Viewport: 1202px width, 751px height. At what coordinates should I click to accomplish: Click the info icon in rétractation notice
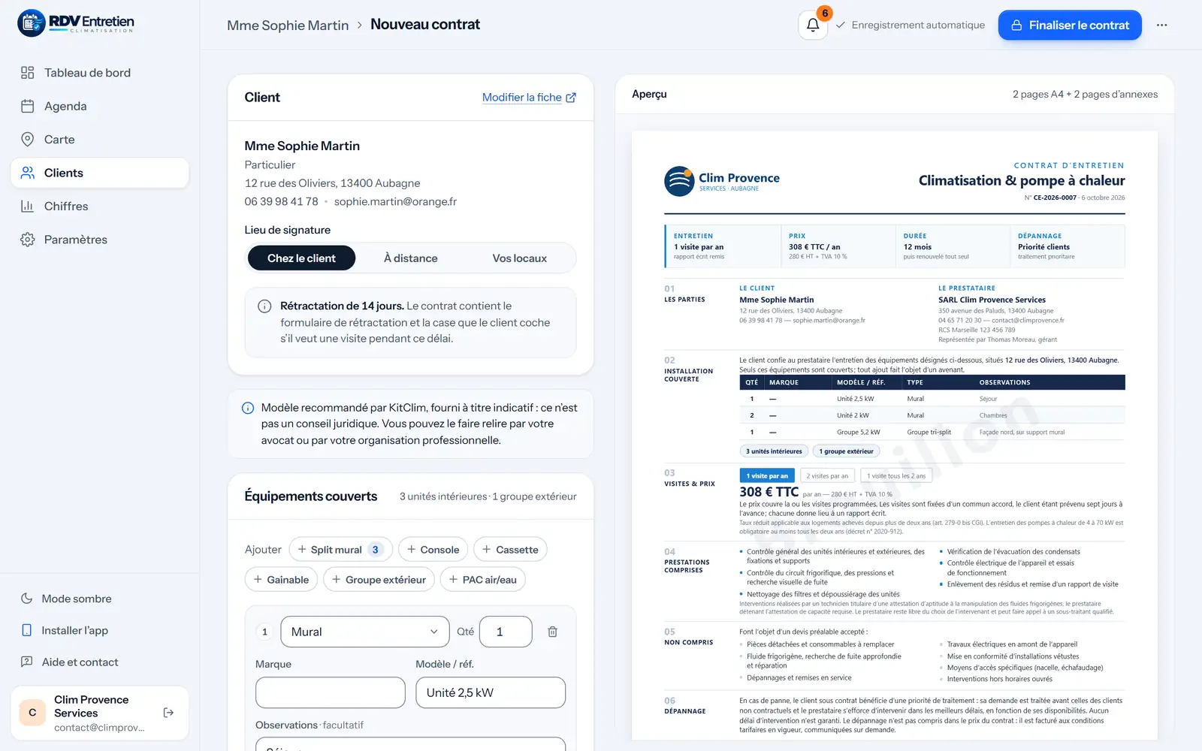coord(264,306)
